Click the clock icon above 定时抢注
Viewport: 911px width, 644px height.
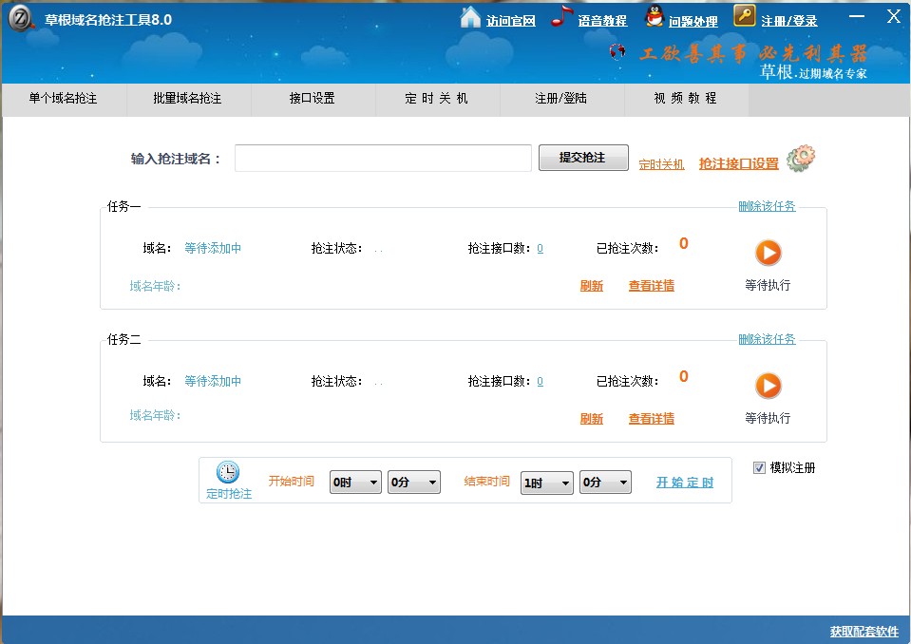[228, 472]
